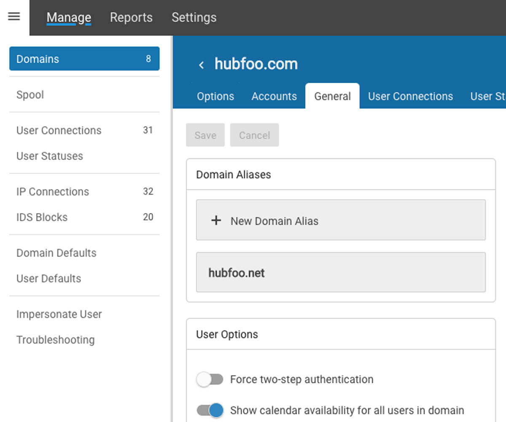506x422 pixels.
Task: Click the Cancel button
Action: coord(254,135)
